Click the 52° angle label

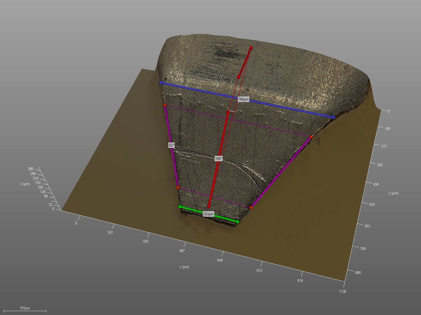tap(171, 145)
